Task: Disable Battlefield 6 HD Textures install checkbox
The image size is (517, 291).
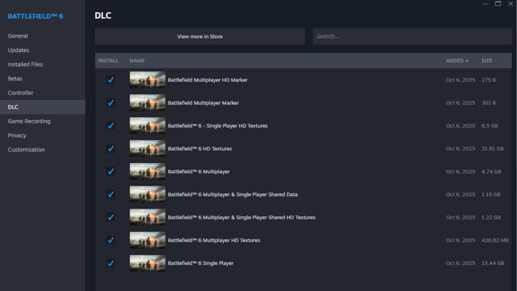Action: click(111, 149)
